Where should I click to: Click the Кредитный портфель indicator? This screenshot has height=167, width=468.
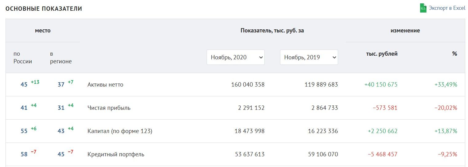[x=116, y=154]
